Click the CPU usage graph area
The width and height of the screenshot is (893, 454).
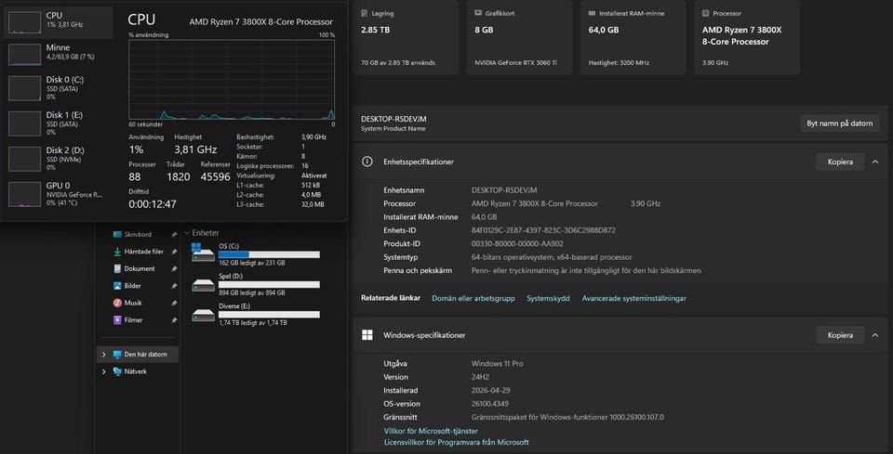click(232, 80)
